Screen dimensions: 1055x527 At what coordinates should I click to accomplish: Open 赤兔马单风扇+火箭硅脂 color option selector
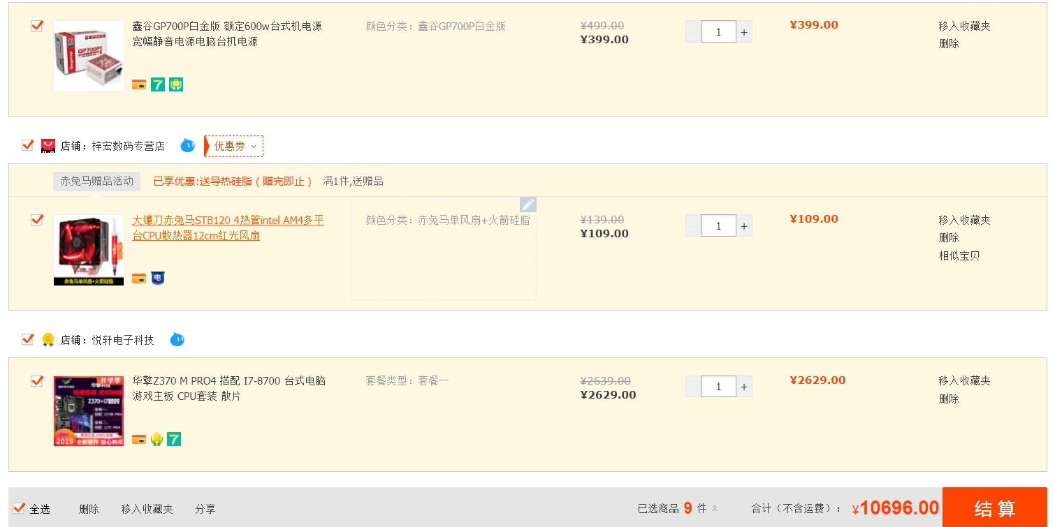(444, 248)
